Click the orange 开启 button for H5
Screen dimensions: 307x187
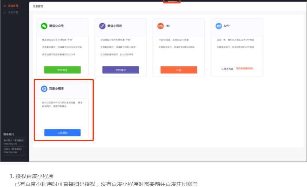click(x=179, y=70)
